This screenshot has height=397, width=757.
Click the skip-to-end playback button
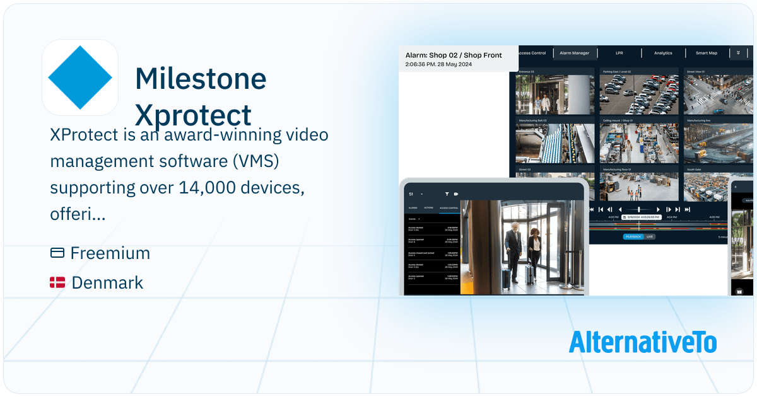[687, 209]
